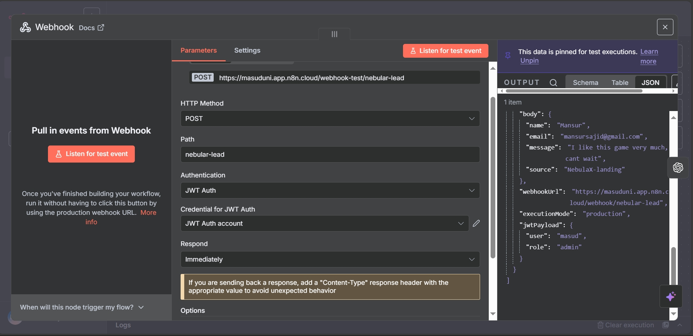
Task: Open the Respond dropdown
Action: click(330, 259)
